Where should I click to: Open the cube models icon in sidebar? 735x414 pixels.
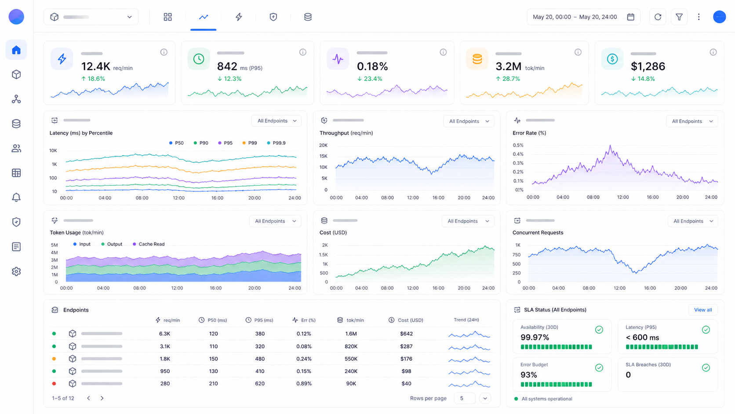(x=16, y=74)
